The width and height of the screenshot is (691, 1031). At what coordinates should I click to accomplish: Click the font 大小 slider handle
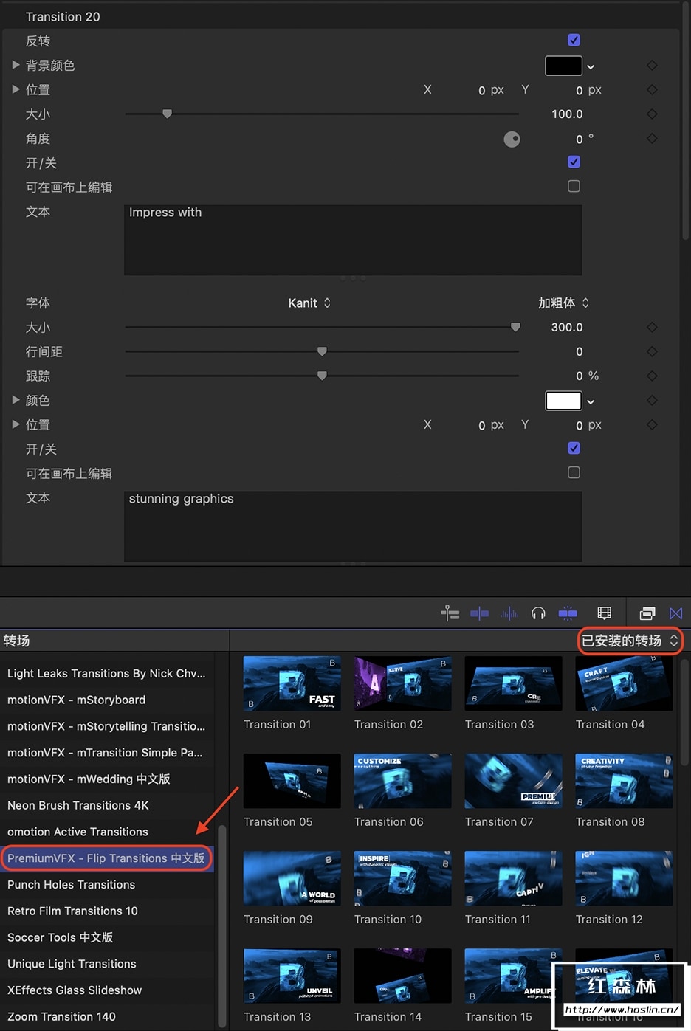(x=515, y=327)
